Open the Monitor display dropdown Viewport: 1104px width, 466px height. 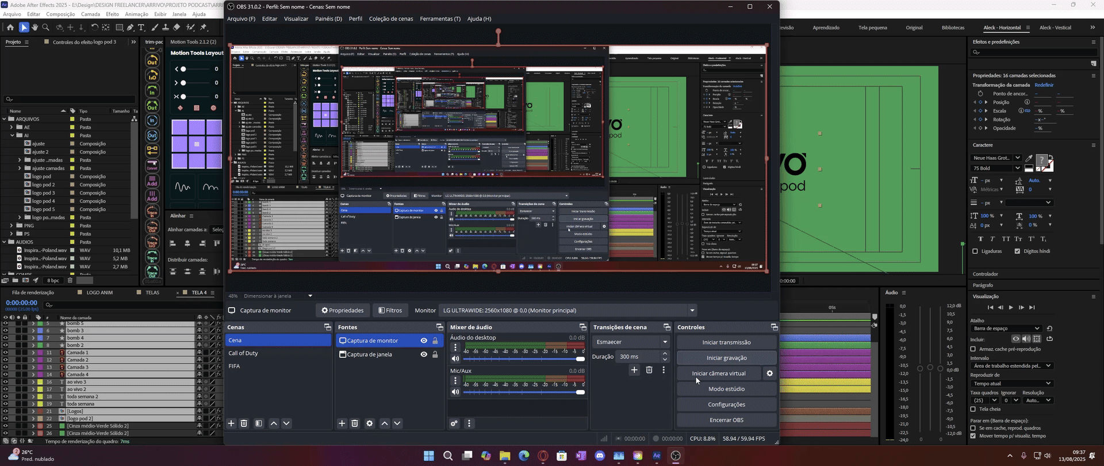pos(568,310)
